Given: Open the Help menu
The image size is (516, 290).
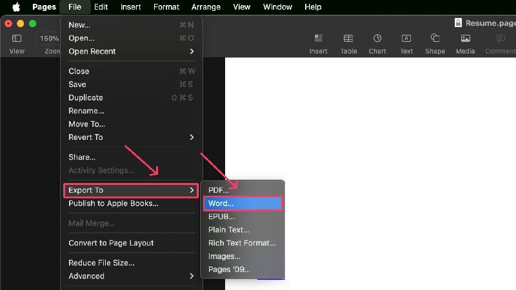Looking at the screenshot, I should point(313,7).
